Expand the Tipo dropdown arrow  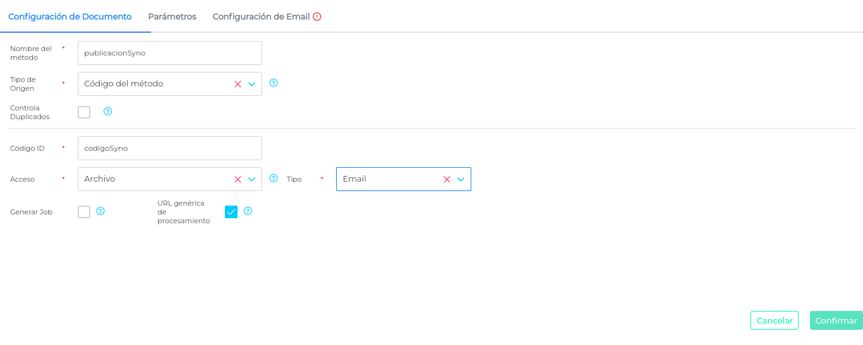(x=461, y=179)
